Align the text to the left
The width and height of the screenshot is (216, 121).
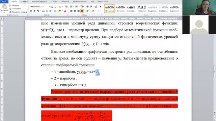point(71,11)
